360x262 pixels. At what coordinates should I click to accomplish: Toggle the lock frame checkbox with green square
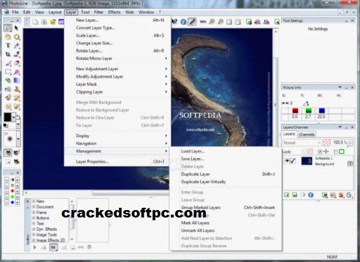click(335, 152)
